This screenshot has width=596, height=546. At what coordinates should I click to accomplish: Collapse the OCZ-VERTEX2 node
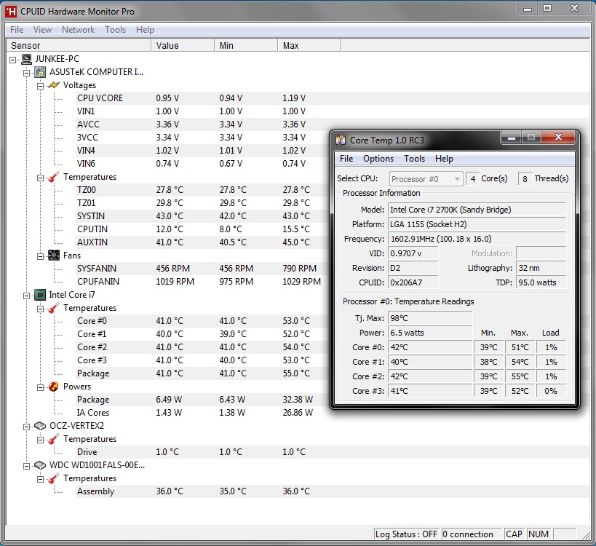(27, 427)
